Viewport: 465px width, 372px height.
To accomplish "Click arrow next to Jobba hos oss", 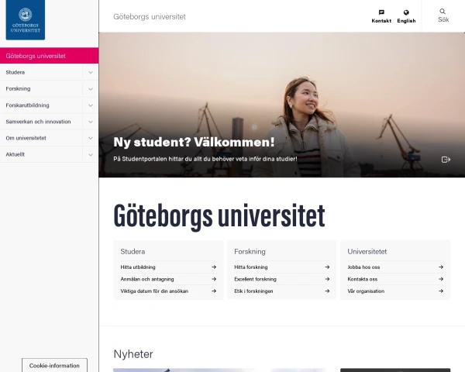I will click(441, 267).
